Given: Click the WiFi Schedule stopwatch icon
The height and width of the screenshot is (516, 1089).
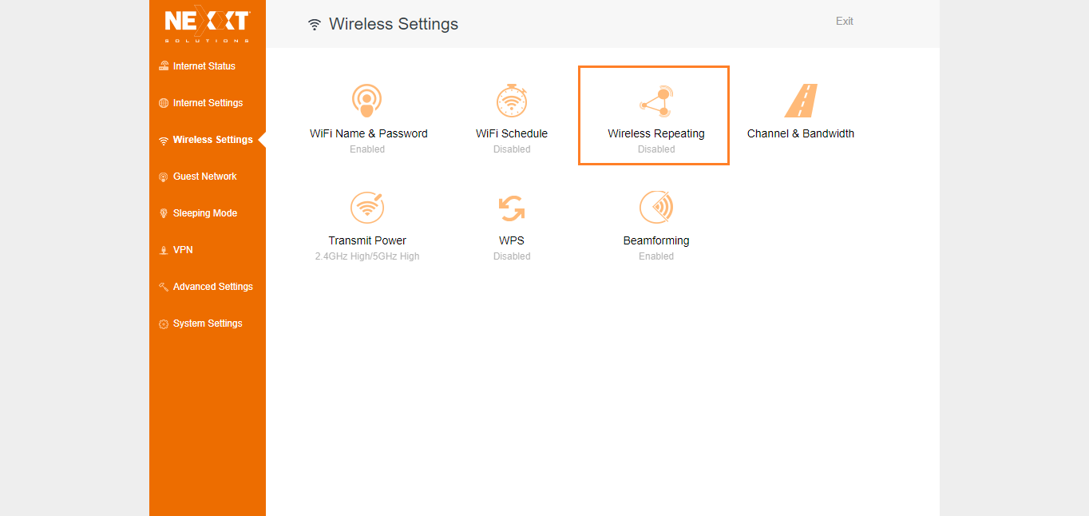Looking at the screenshot, I should 512,101.
